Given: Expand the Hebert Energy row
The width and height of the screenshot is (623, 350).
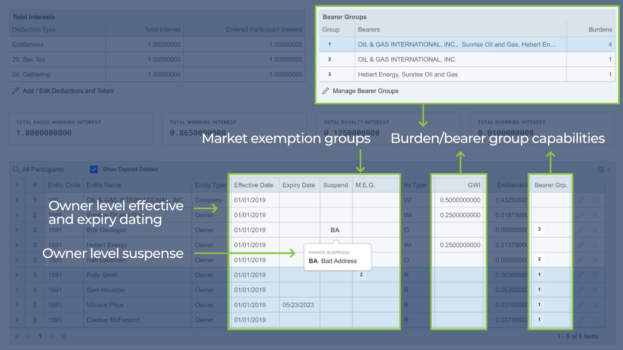Looking at the screenshot, I should [x=17, y=245].
